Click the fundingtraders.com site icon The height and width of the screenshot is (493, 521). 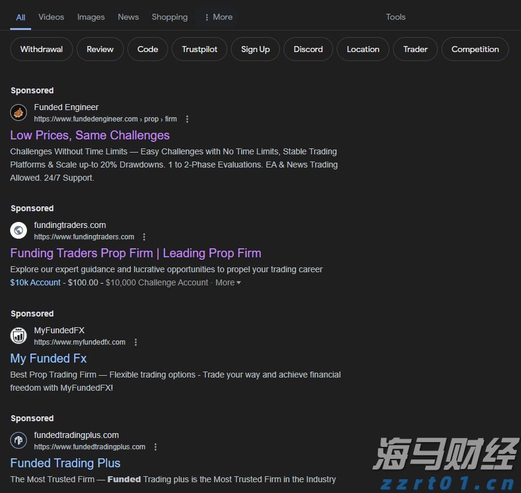pos(18,230)
